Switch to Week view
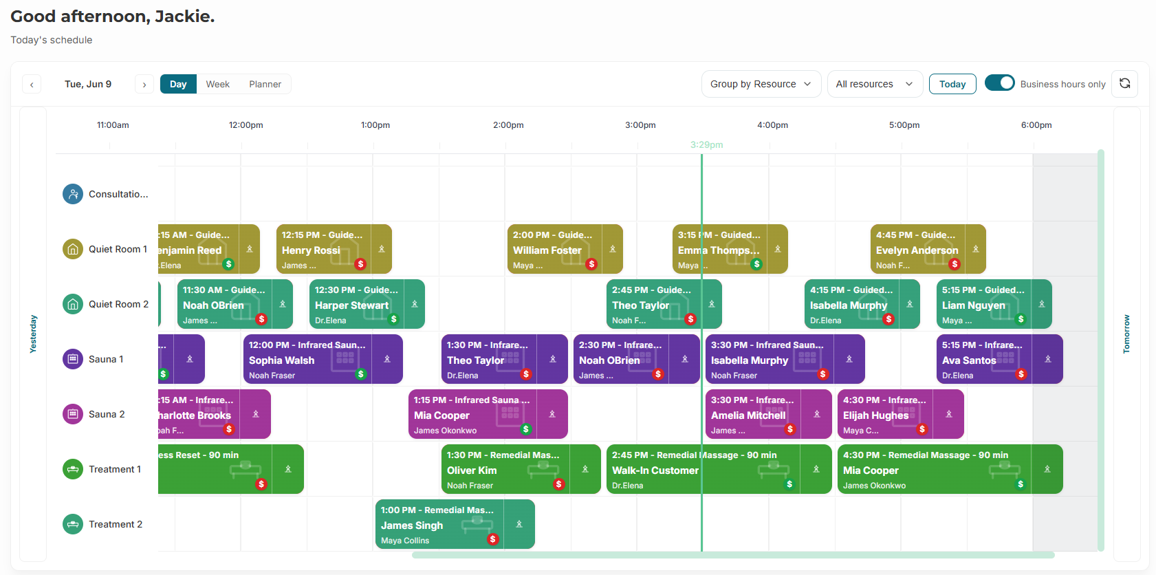Viewport: 1156px width, 575px height. point(217,84)
